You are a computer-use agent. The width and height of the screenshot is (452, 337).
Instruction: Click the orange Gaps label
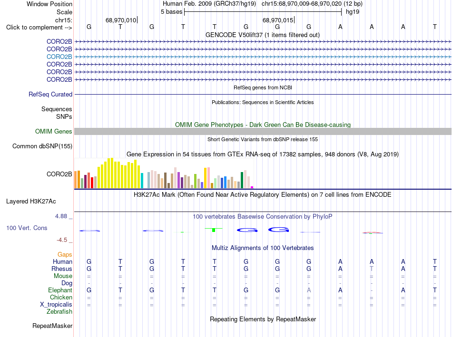click(x=65, y=255)
